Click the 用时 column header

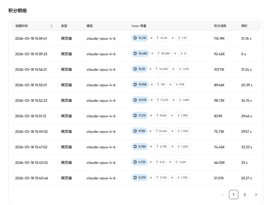[244, 26]
